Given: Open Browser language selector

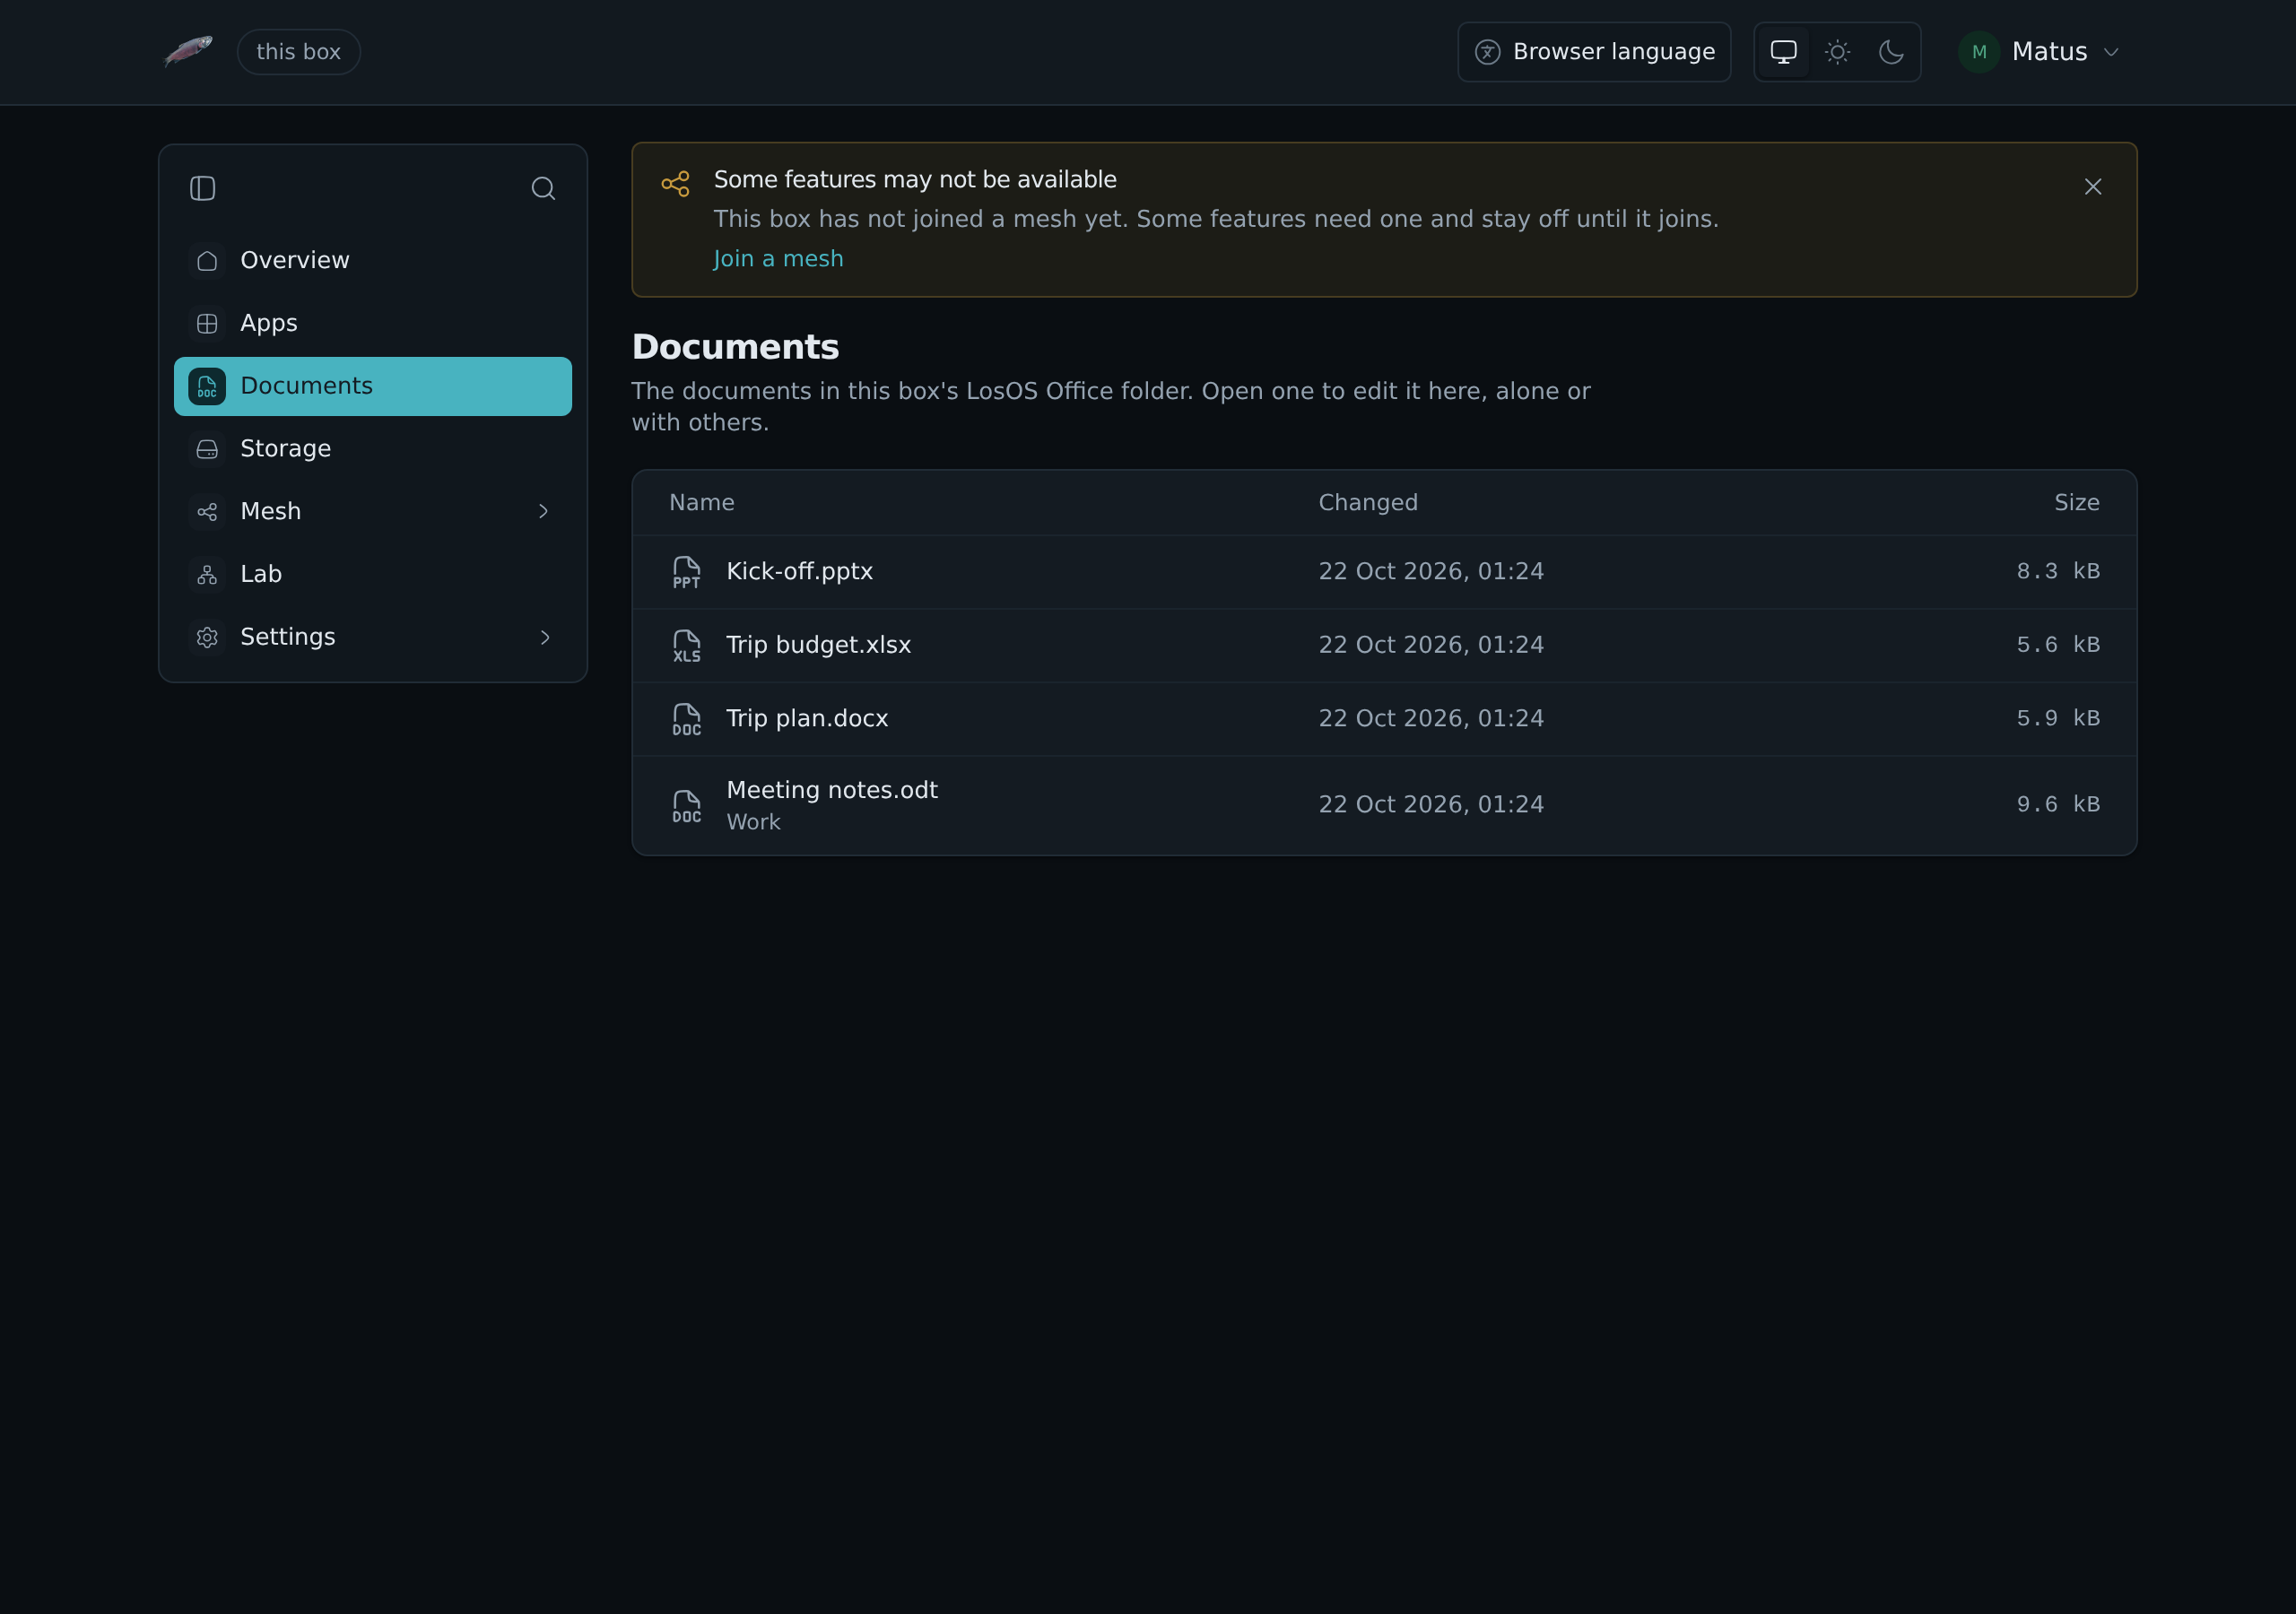Looking at the screenshot, I should click(1594, 52).
